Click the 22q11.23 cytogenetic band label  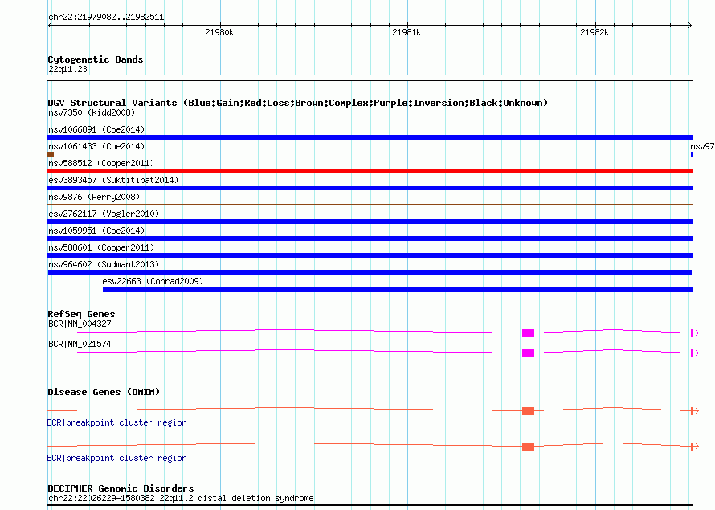click(x=67, y=69)
